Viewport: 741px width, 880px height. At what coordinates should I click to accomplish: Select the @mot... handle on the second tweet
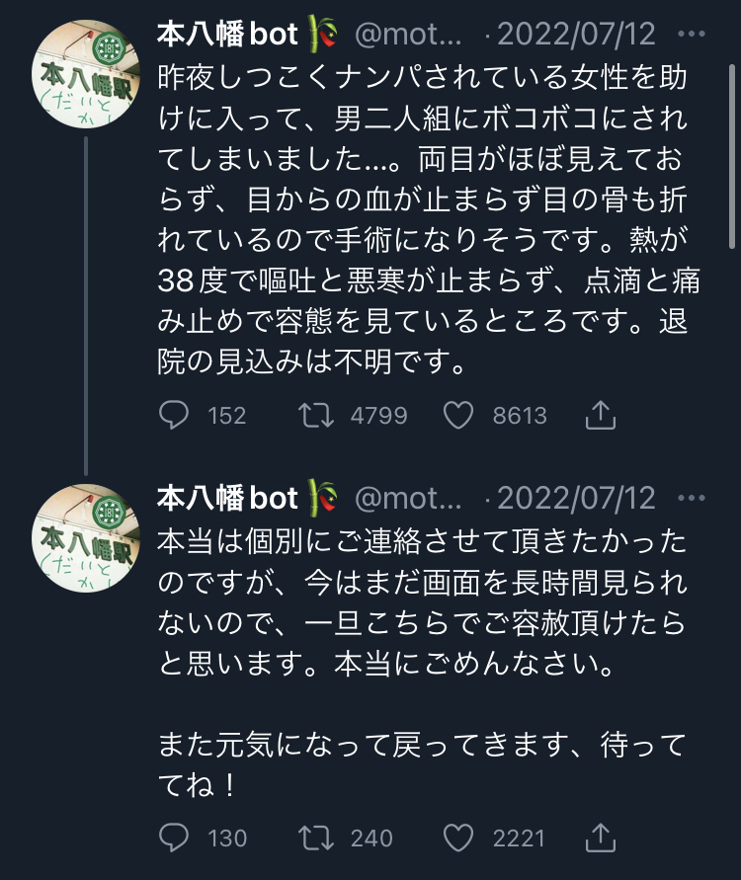[x=408, y=500]
